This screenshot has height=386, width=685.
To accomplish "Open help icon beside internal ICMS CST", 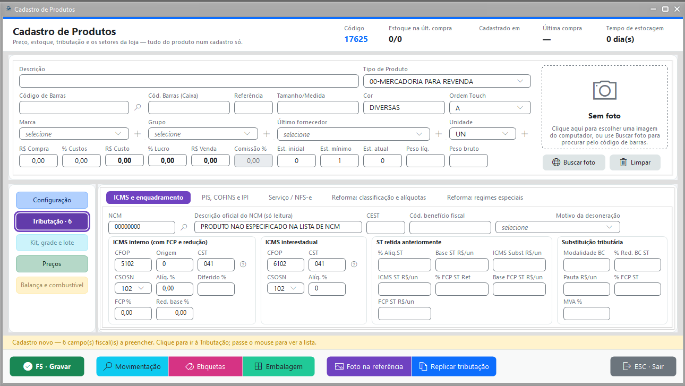I will coord(243,264).
